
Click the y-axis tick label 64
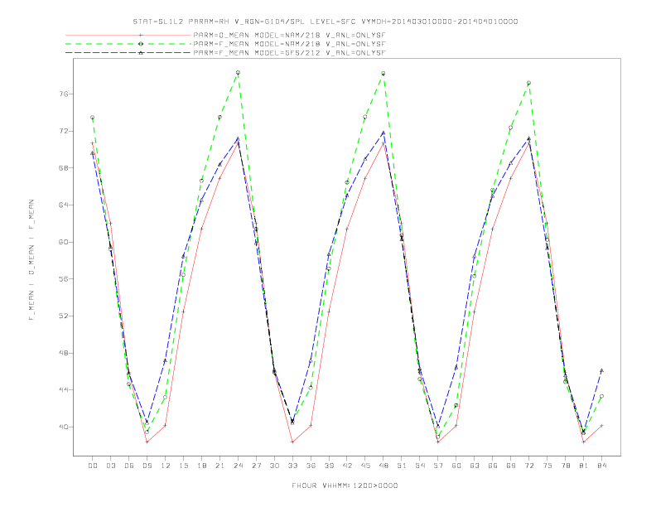point(63,205)
